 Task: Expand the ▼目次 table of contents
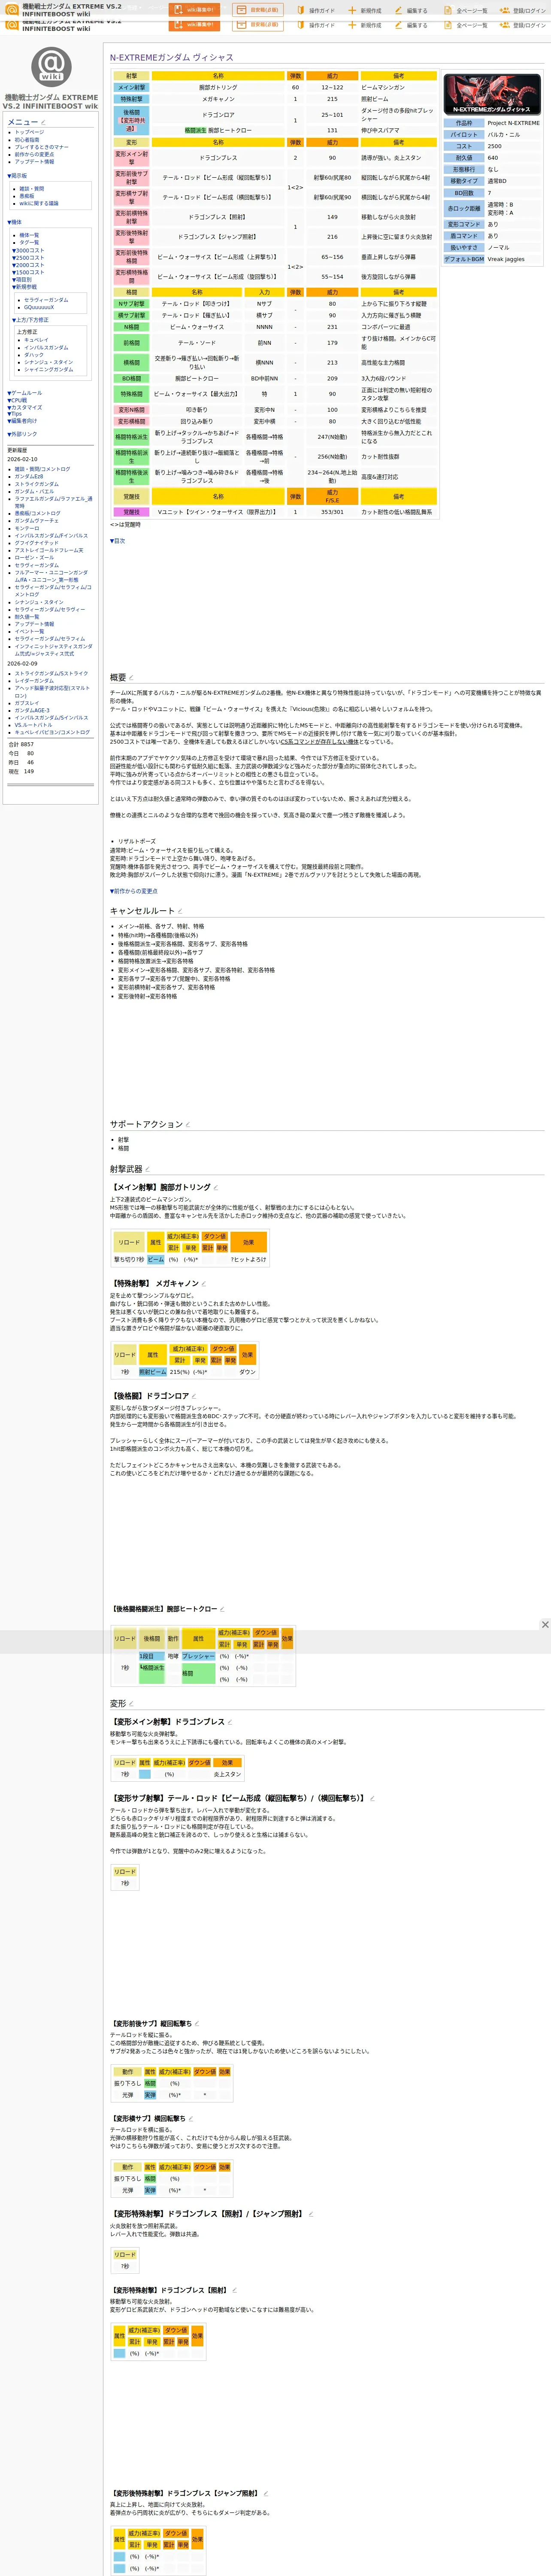118,541
